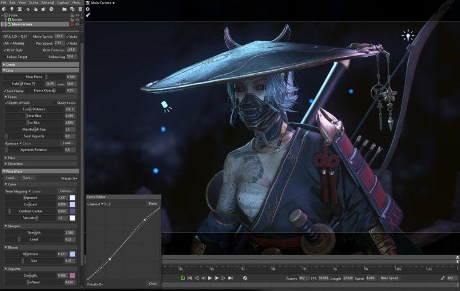The image size is (460, 291).
Task: Step forward one frame
Action: pyautogui.click(x=216, y=278)
